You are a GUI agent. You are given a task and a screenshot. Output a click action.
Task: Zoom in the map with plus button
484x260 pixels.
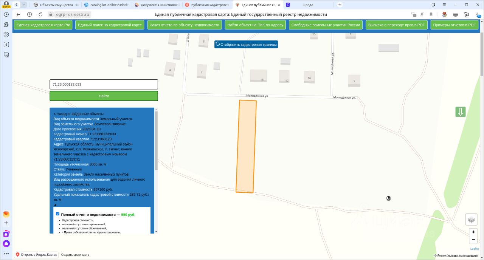473,232
